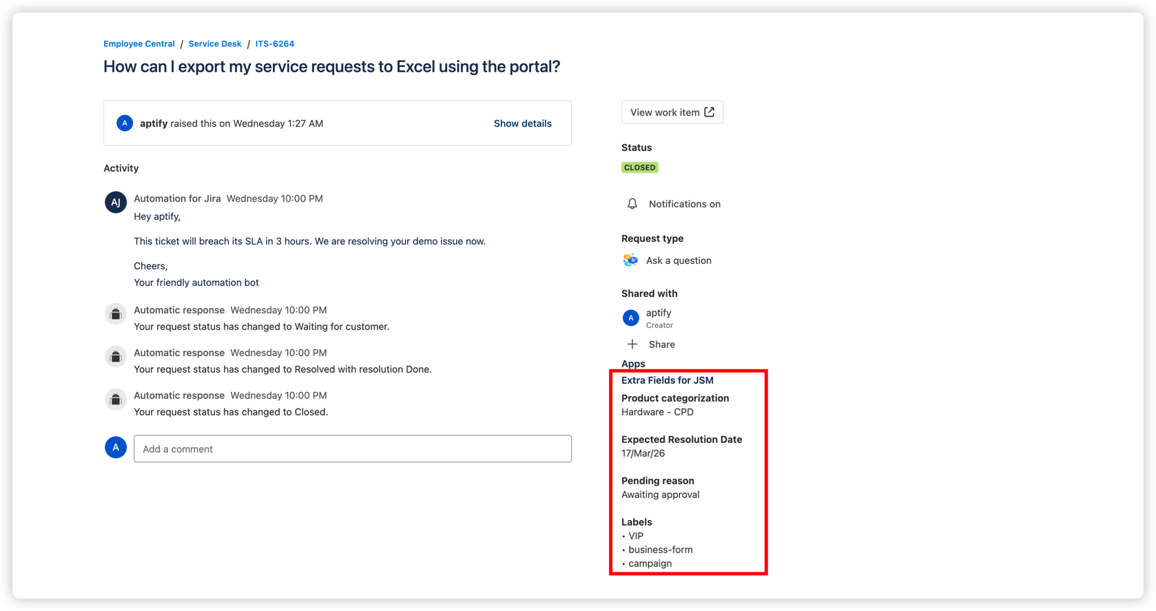Click the Apps section heading
The image size is (1156, 611).
(x=633, y=364)
